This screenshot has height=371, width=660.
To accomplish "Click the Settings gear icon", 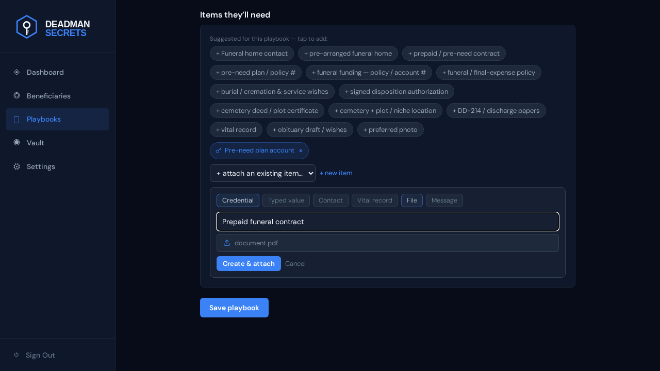I will [16, 166].
